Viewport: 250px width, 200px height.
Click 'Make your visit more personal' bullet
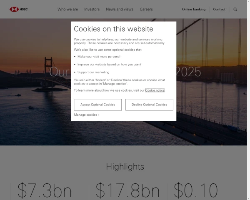tap(99, 57)
